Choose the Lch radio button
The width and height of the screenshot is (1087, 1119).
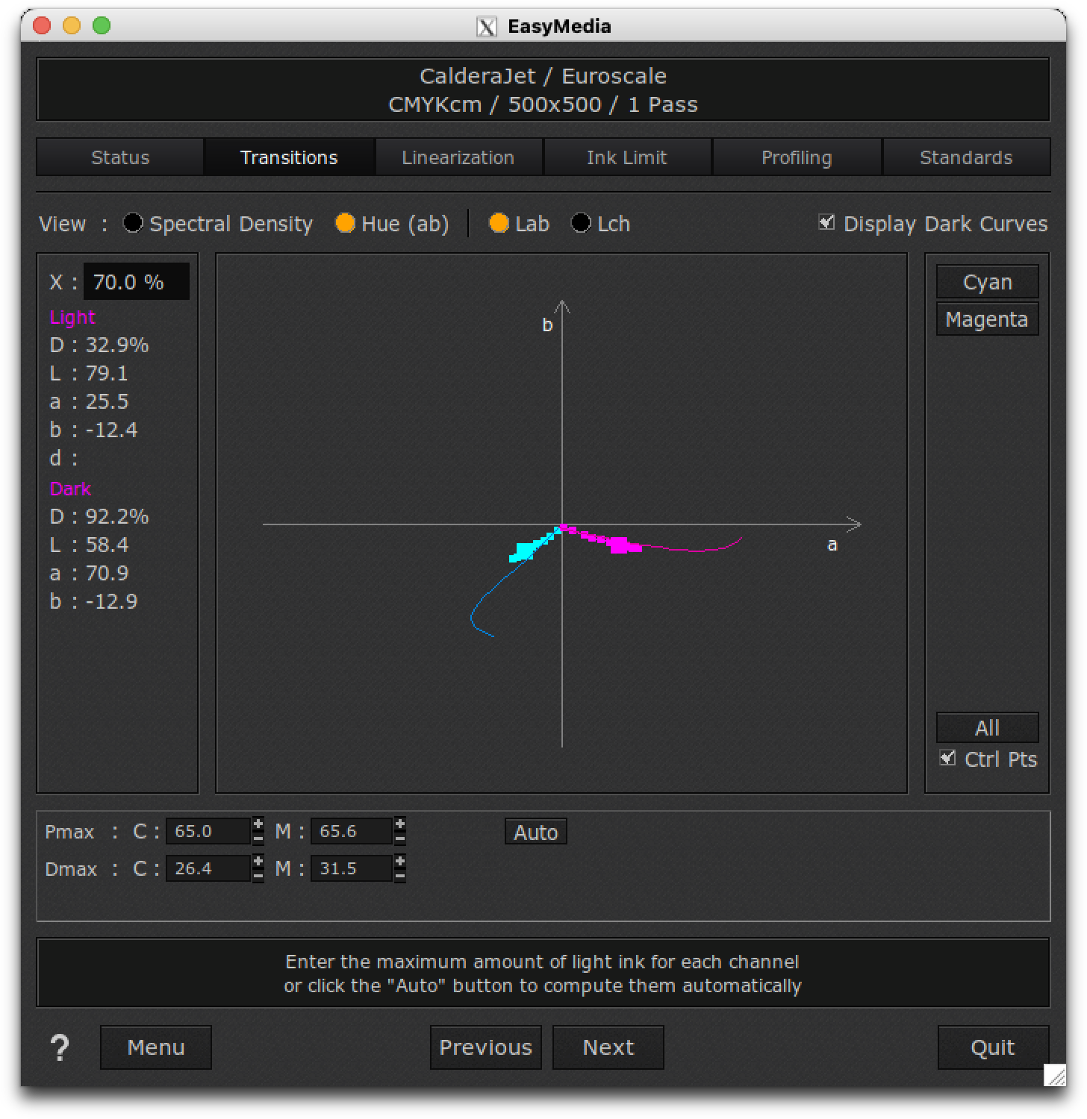point(581,223)
